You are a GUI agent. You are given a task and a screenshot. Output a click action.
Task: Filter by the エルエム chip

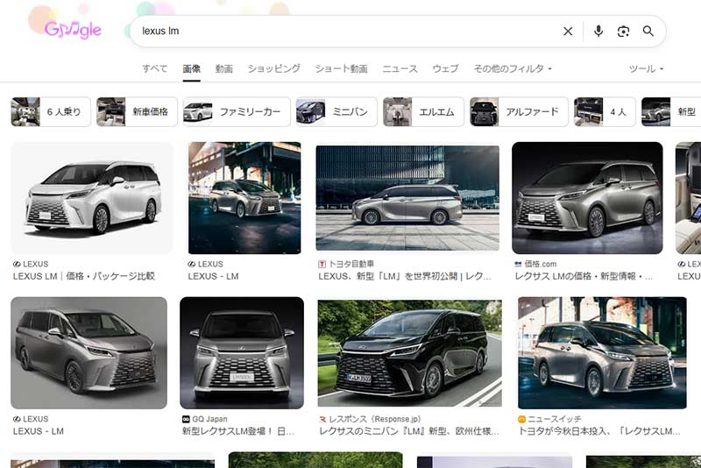pyautogui.click(x=423, y=112)
